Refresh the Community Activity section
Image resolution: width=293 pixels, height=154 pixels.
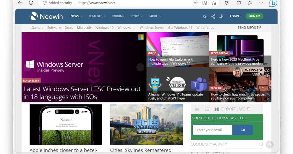coord(261,144)
